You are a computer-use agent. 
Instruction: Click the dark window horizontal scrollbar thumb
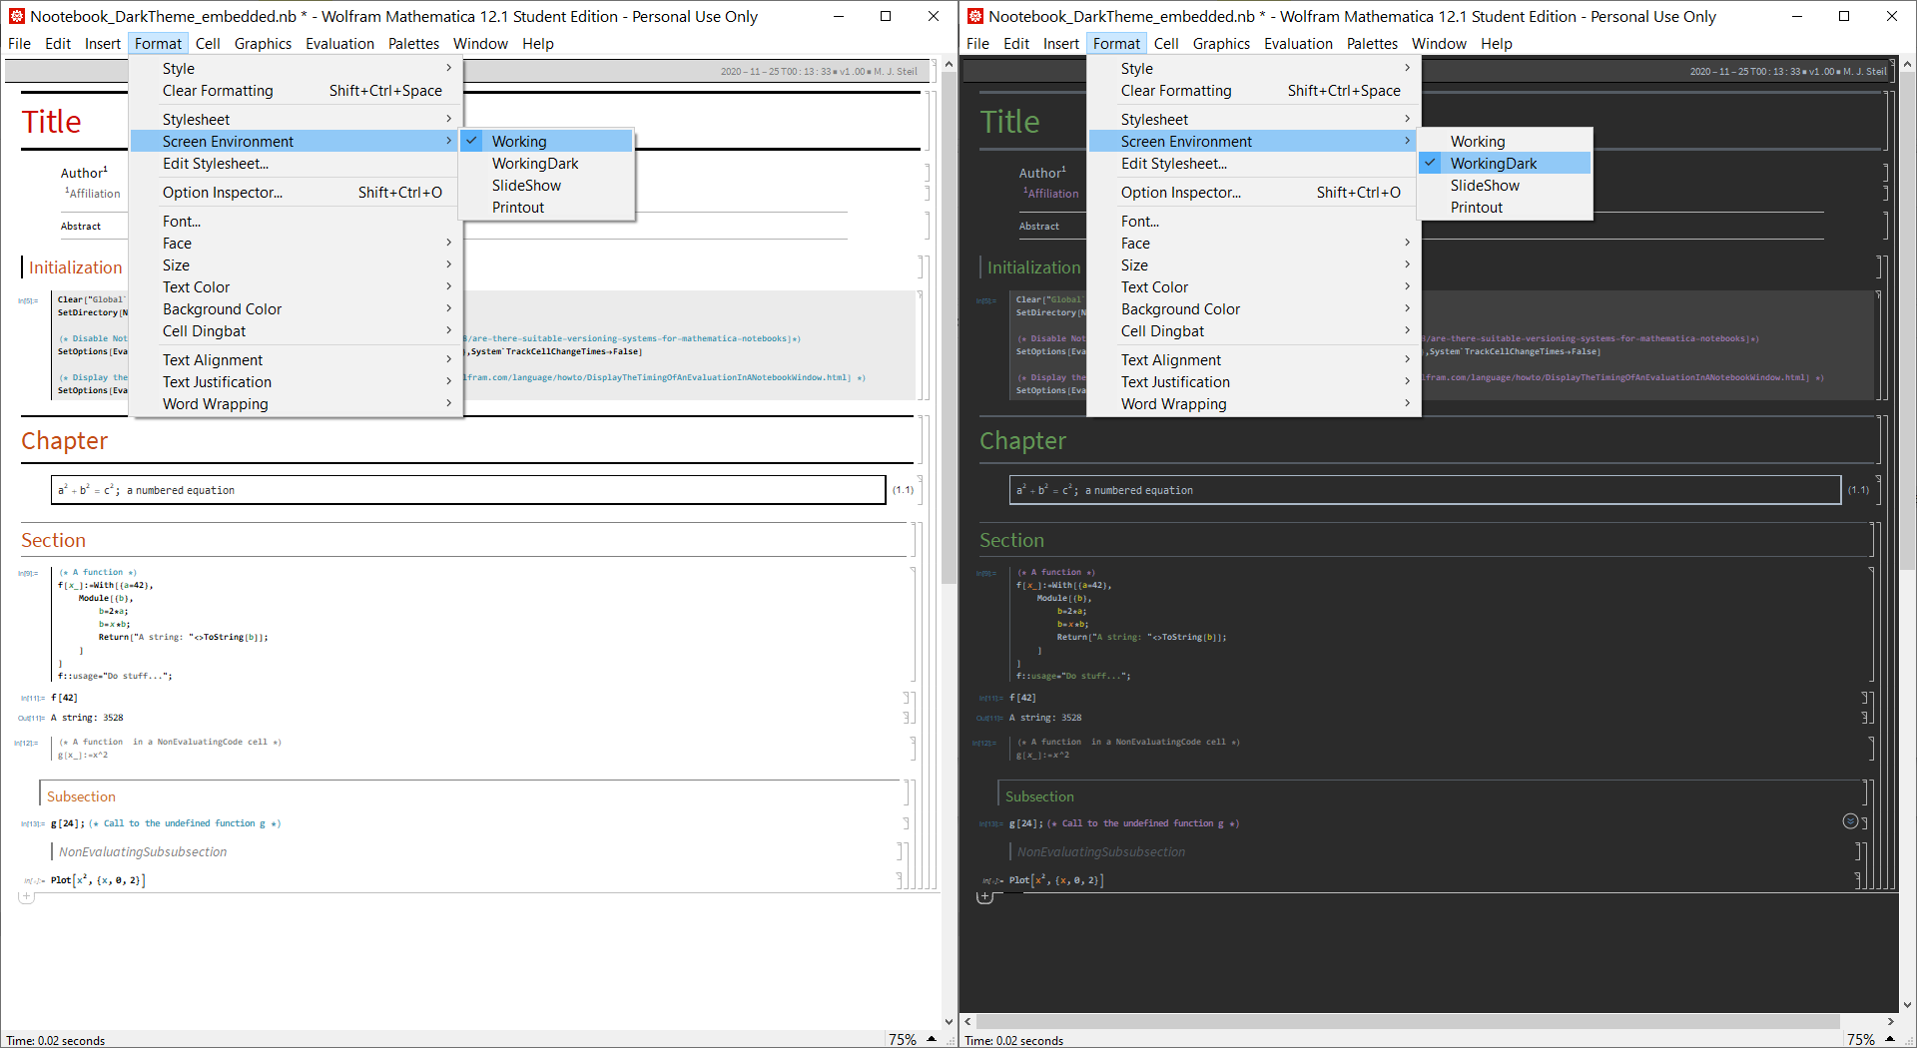(1408, 1021)
